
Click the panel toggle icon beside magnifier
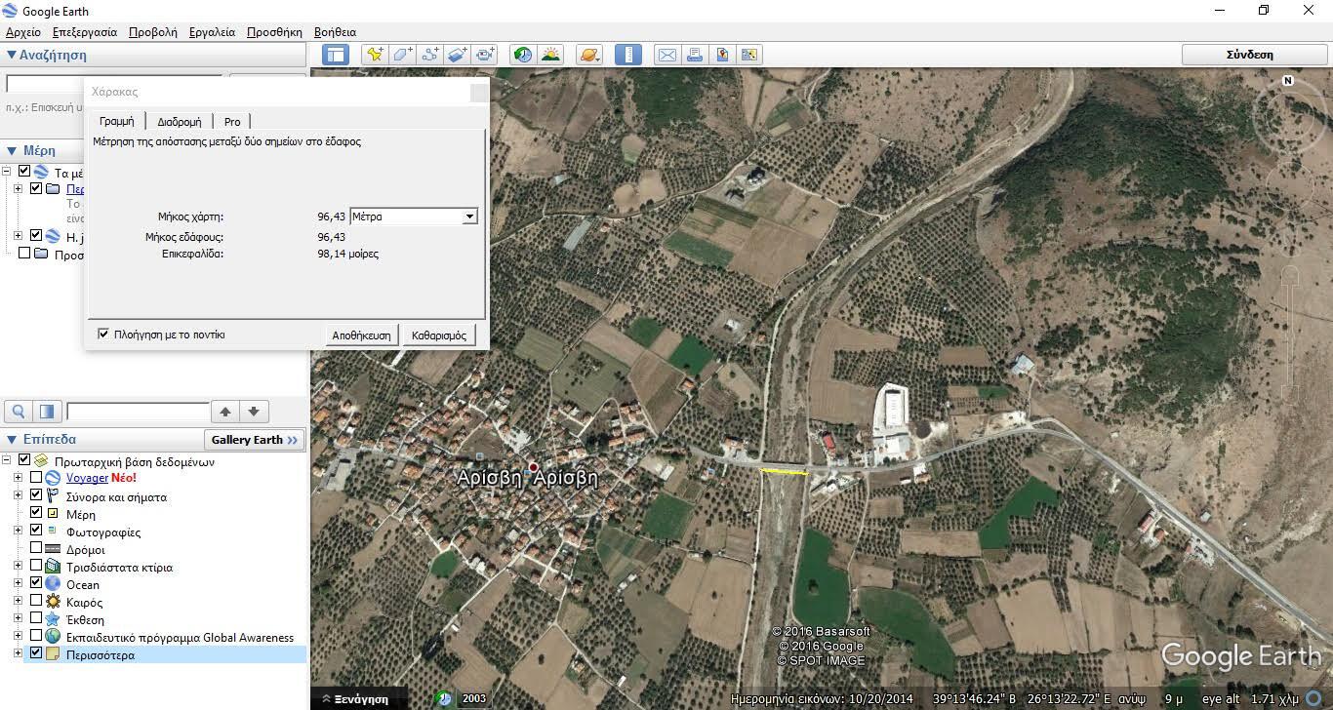(x=46, y=412)
